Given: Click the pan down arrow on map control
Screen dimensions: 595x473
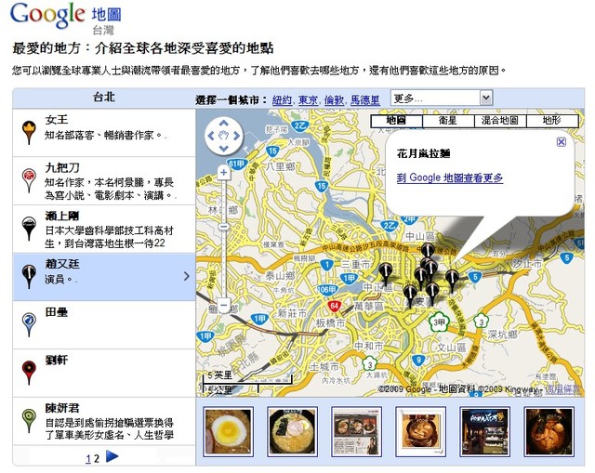Looking at the screenshot, I should coord(223,149).
